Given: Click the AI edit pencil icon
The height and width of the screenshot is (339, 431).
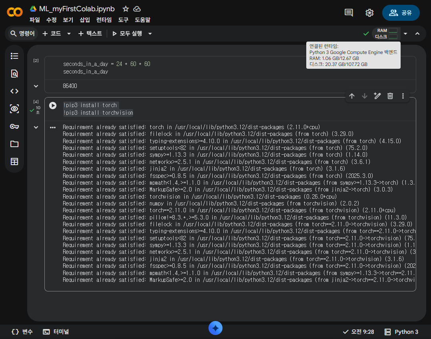Looking at the screenshot, I should pyautogui.click(x=377, y=96).
